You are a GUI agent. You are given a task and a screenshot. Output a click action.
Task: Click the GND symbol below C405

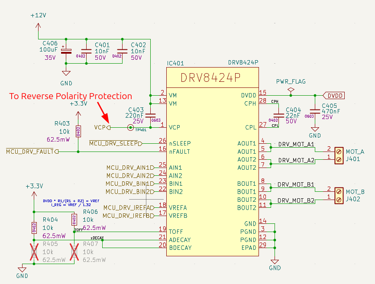315,129
